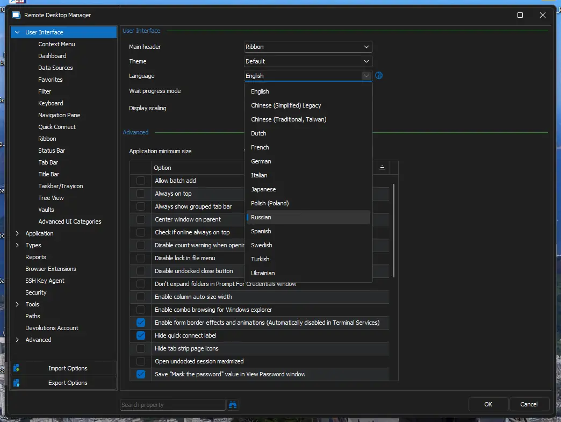Viewport: 561px width, 422px height.
Task: Open Quick Connect settings
Action: click(x=57, y=127)
